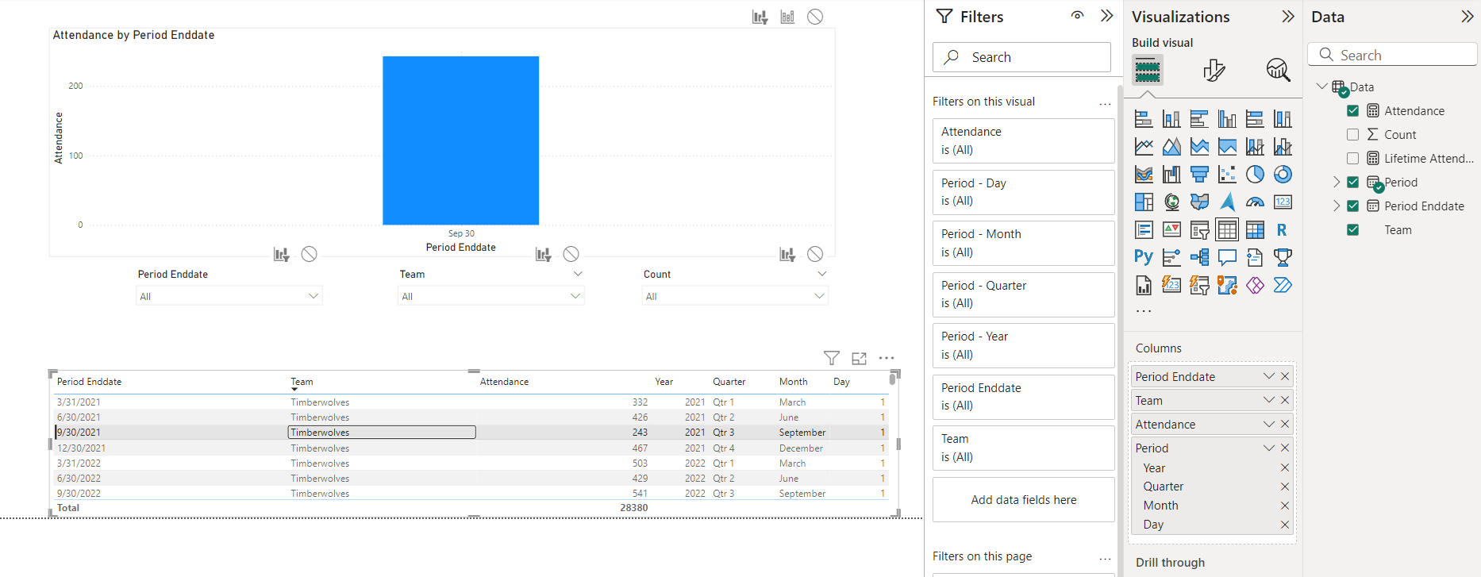Select the Matrix visual icon
The width and height of the screenshot is (1481, 577).
click(1255, 230)
